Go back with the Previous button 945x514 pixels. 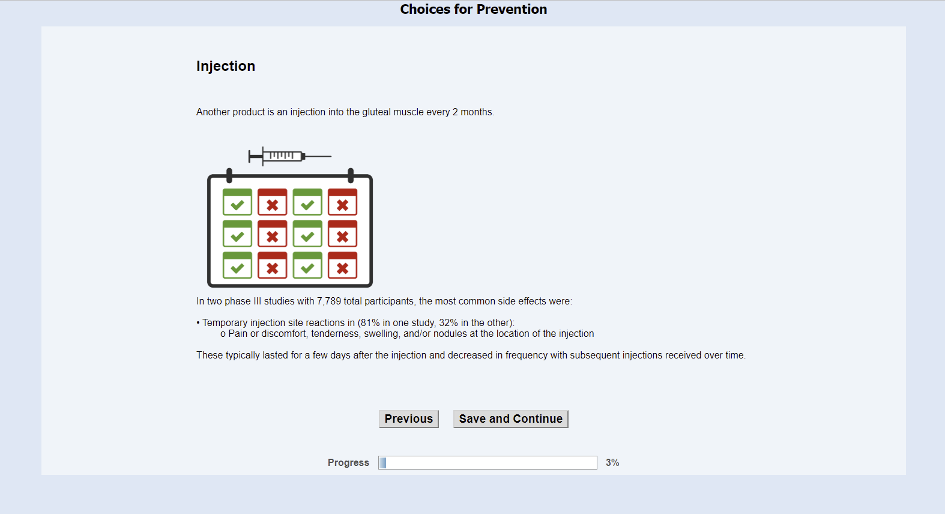408,419
